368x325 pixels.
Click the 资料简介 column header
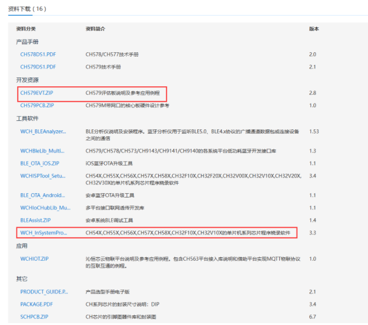pos(95,29)
